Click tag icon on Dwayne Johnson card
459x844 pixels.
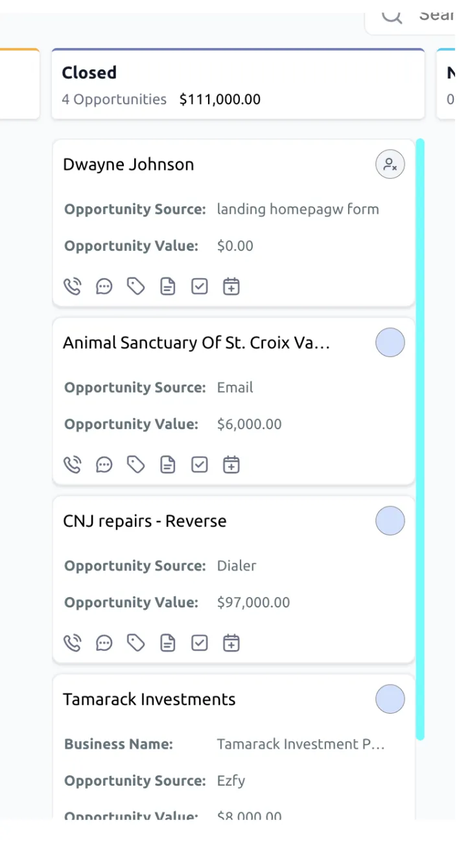(x=135, y=287)
